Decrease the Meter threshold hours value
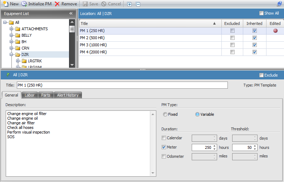 [255, 149]
